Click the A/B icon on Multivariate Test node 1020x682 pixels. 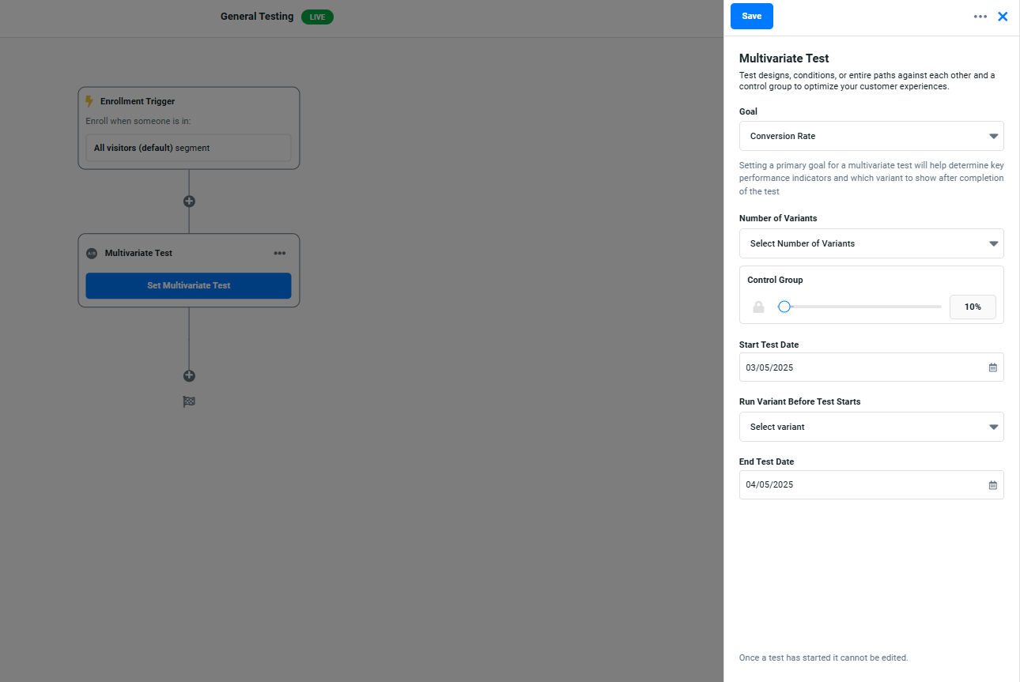92,254
